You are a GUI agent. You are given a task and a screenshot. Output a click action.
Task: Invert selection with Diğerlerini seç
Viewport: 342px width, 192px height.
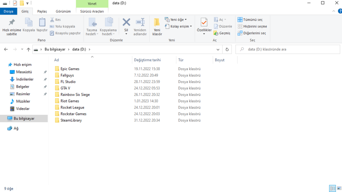coord(252,33)
